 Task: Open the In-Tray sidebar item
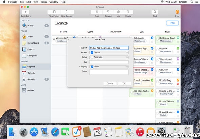click(35, 26)
